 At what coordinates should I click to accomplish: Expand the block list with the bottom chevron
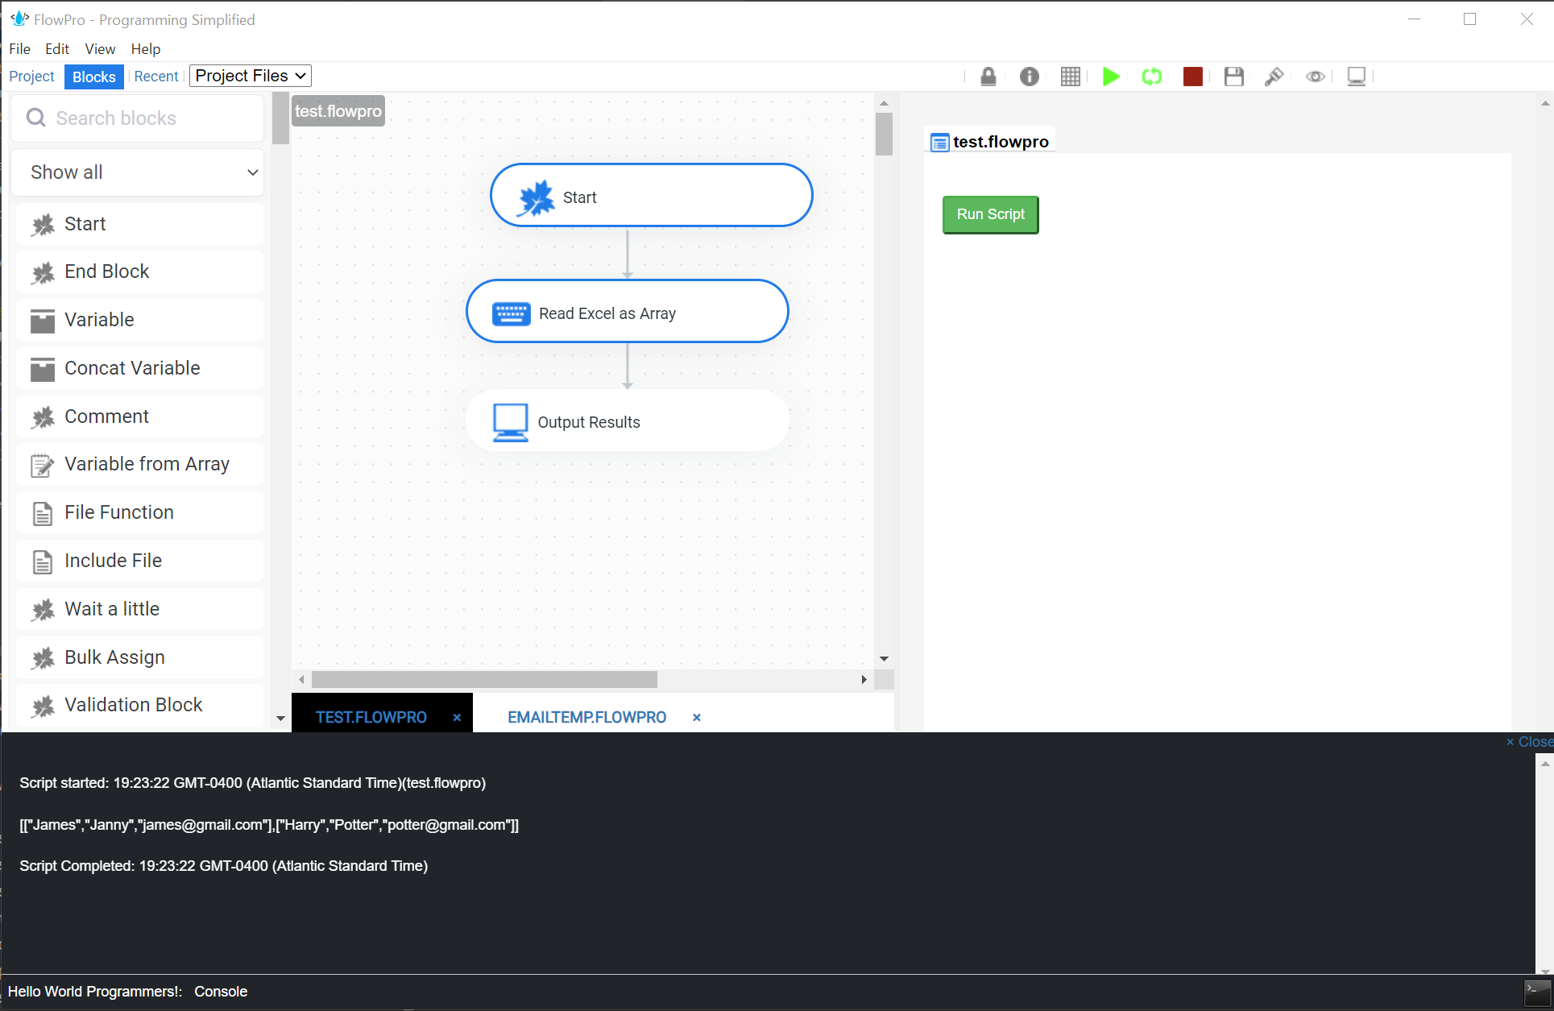tap(280, 718)
